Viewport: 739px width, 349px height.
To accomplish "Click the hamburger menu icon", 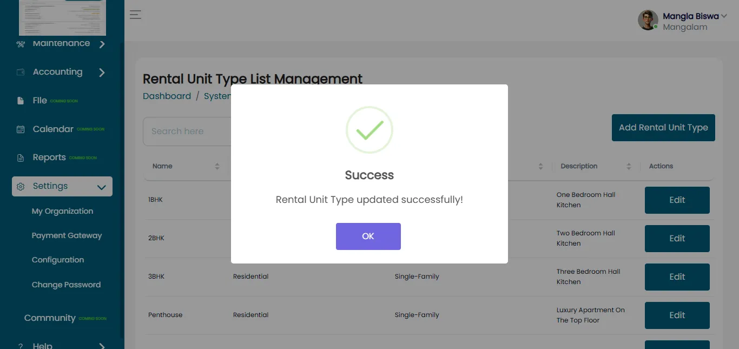I will [x=135, y=15].
